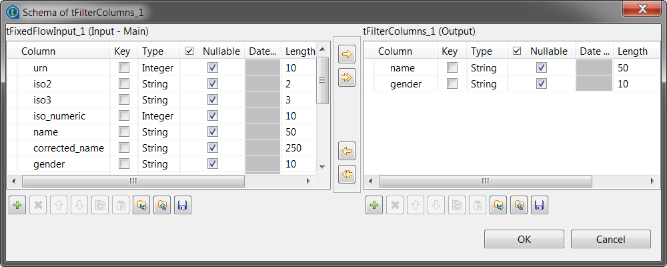Viewport: 667px width, 267px height.
Task: Save the input schema as XML file
Action: pos(183,206)
